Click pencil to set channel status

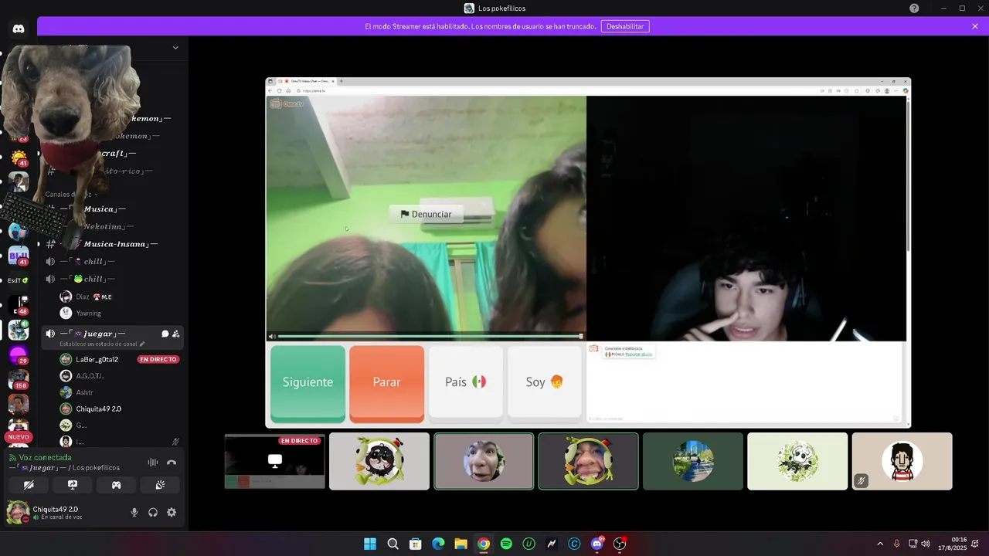tap(142, 344)
